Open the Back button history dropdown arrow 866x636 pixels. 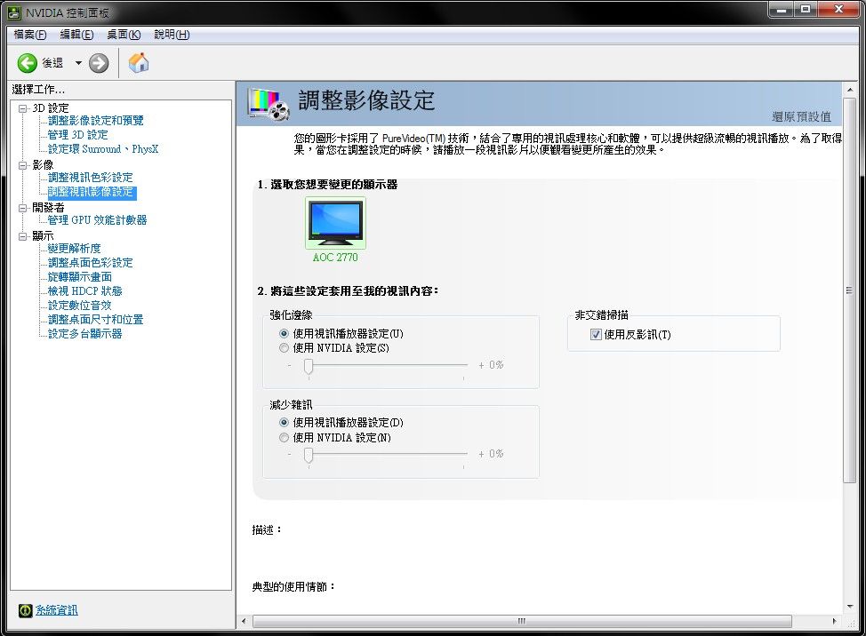[x=78, y=63]
